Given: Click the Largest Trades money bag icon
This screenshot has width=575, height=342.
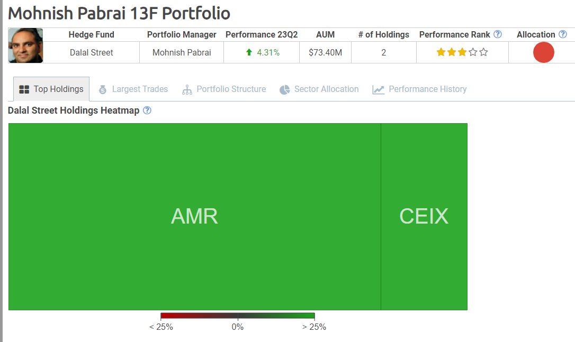Looking at the screenshot, I should tap(103, 89).
